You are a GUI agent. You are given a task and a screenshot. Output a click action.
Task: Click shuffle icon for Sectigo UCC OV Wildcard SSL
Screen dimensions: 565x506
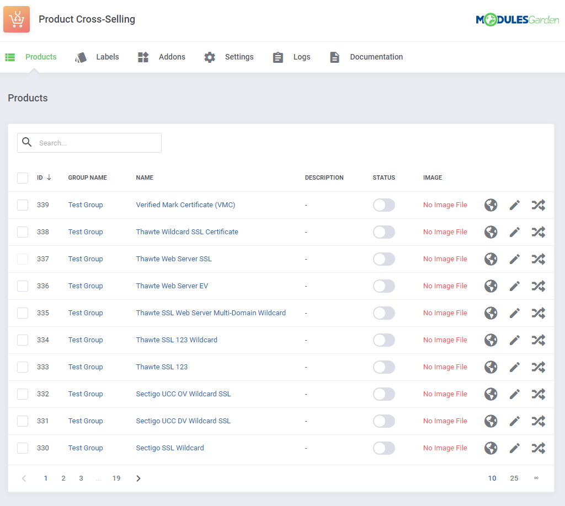click(x=539, y=394)
